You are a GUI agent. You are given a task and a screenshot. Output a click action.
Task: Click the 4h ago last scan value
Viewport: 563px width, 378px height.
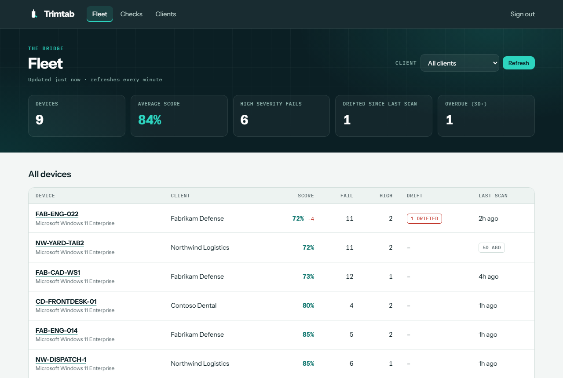click(x=489, y=276)
